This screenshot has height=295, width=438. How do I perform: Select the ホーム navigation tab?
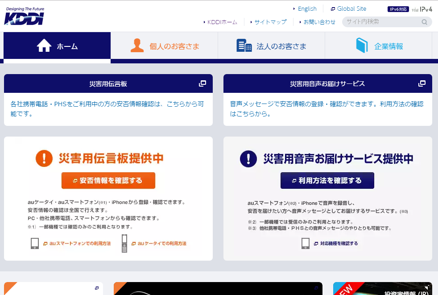(57, 46)
